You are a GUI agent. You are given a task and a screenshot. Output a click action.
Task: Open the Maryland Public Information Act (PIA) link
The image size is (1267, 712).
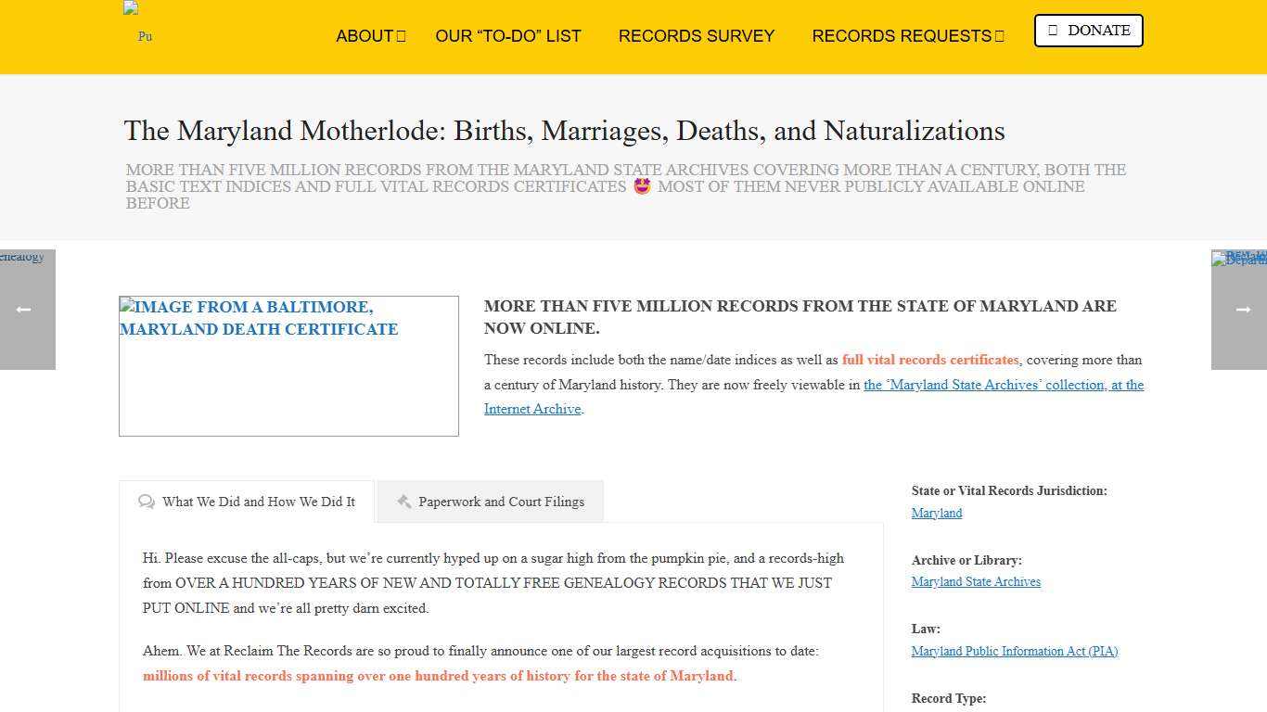1014,651
